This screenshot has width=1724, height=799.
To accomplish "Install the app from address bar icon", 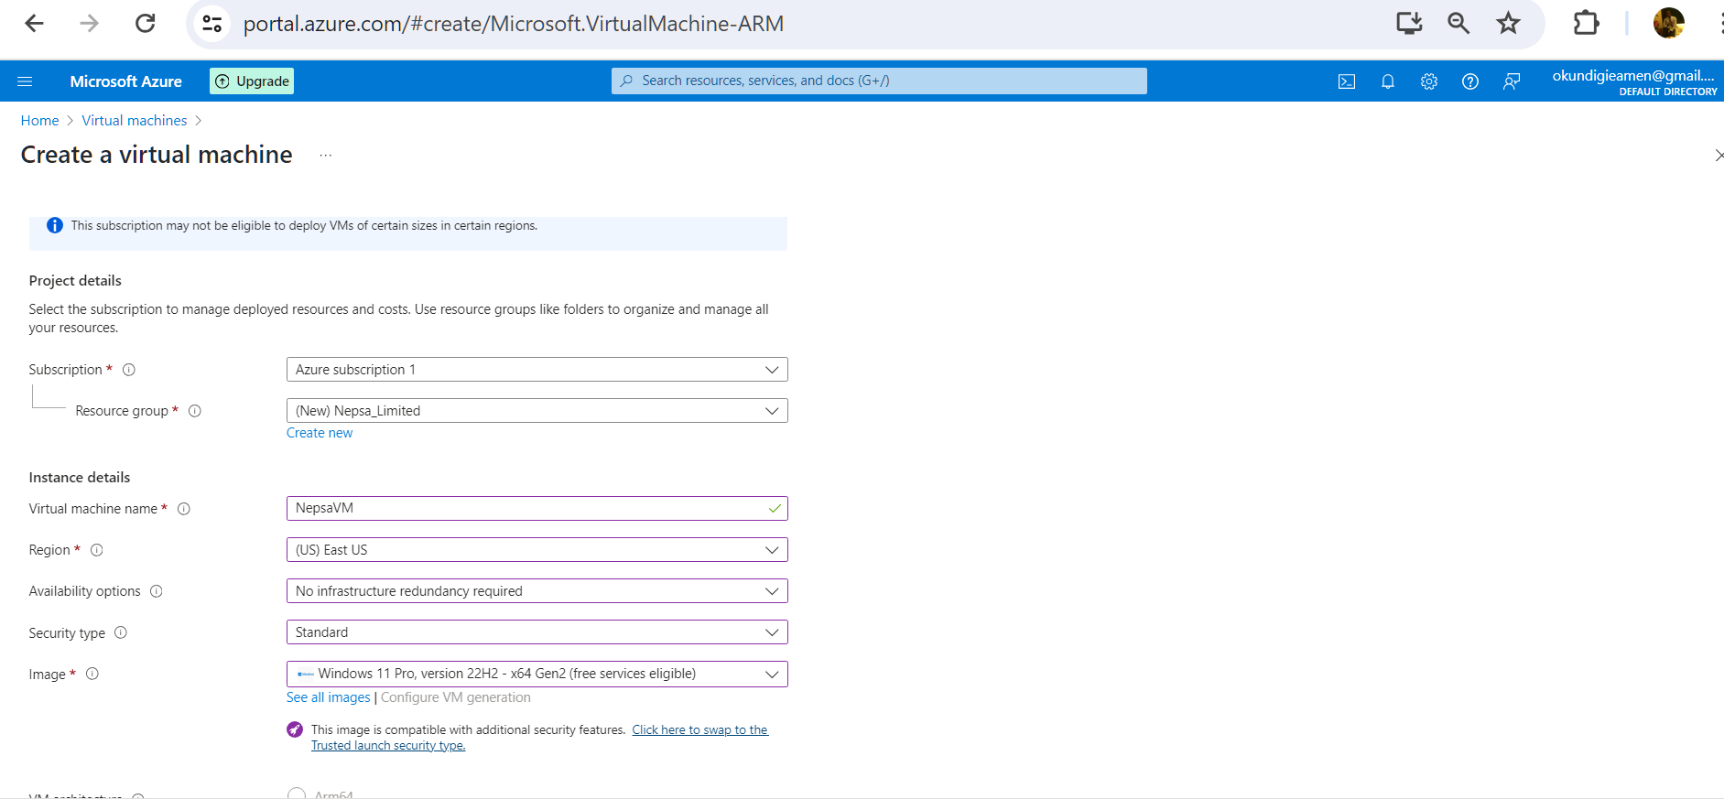I will (x=1409, y=24).
